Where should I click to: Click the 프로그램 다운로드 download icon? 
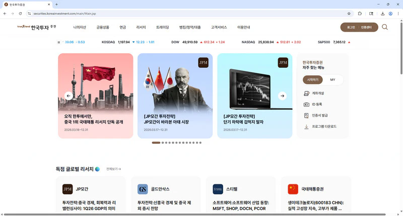tap(306, 127)
